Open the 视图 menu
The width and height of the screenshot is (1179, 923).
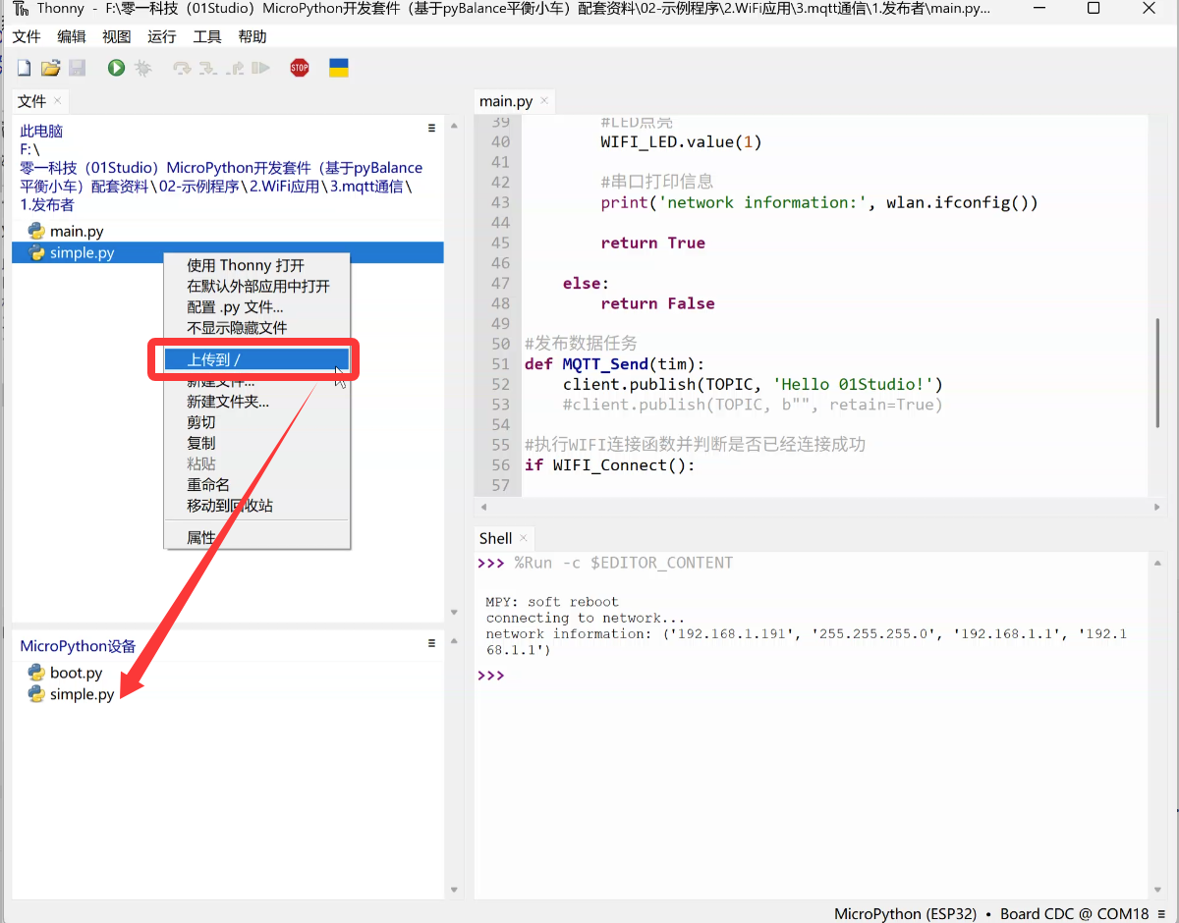[x=117, y=36]
